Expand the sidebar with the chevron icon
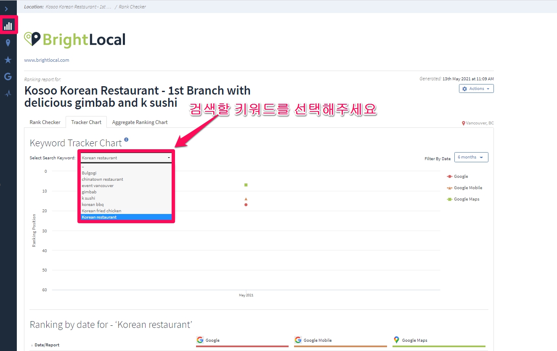The height and width of the screenshot is (351, 557). click(6, 9)
